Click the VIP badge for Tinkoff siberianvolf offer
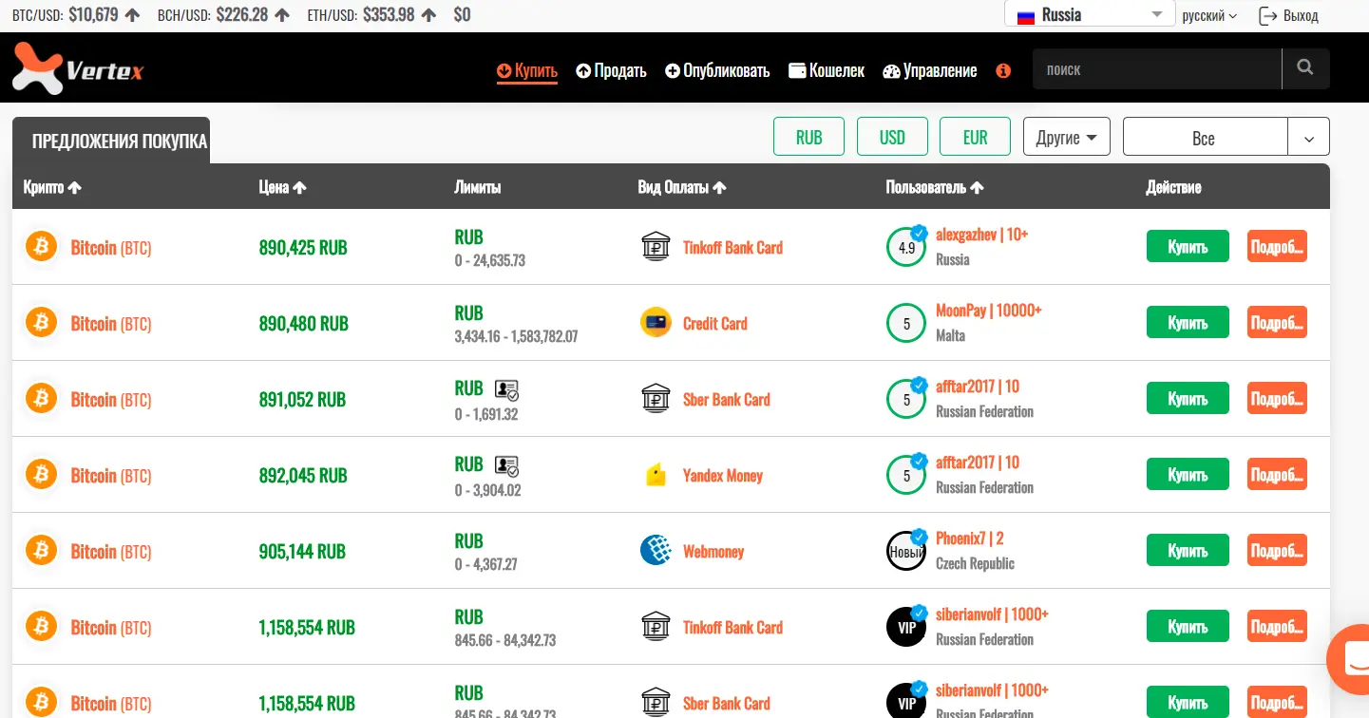This screenshot has width=1369, height=718. pos(906,628)
